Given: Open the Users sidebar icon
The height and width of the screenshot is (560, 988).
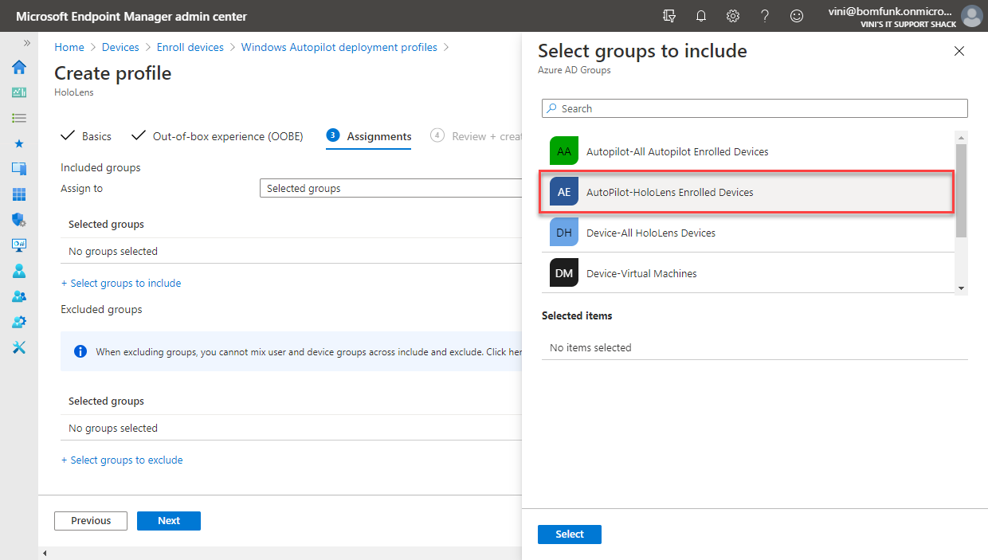Looking at the screenshot, I should (19, 271).
